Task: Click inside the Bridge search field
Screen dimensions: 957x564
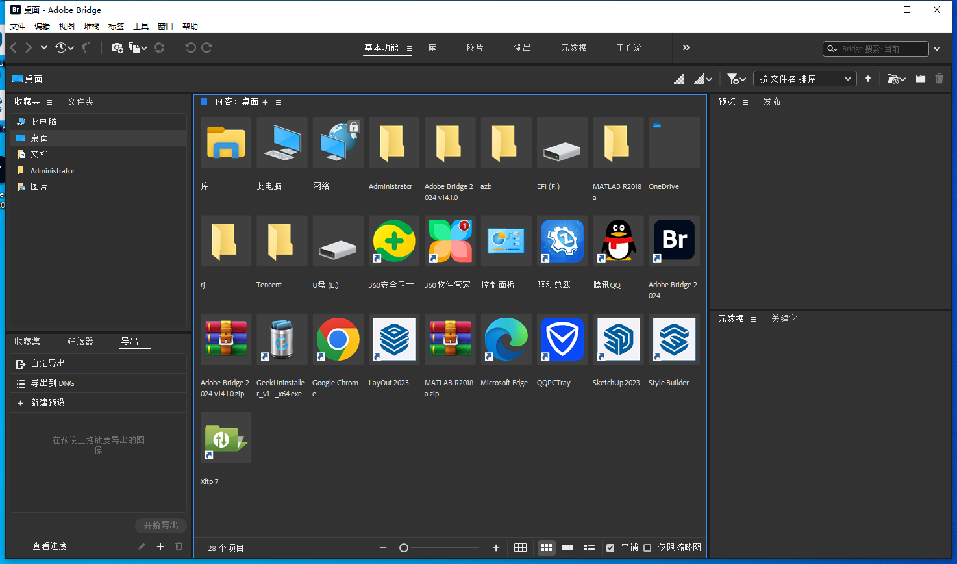Action: pyautogui.click(x=876, y=49)
